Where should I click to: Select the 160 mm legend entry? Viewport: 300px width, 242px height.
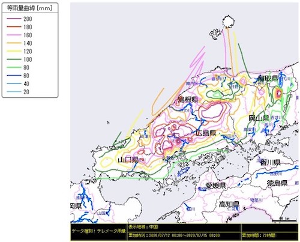pos(19,35)
